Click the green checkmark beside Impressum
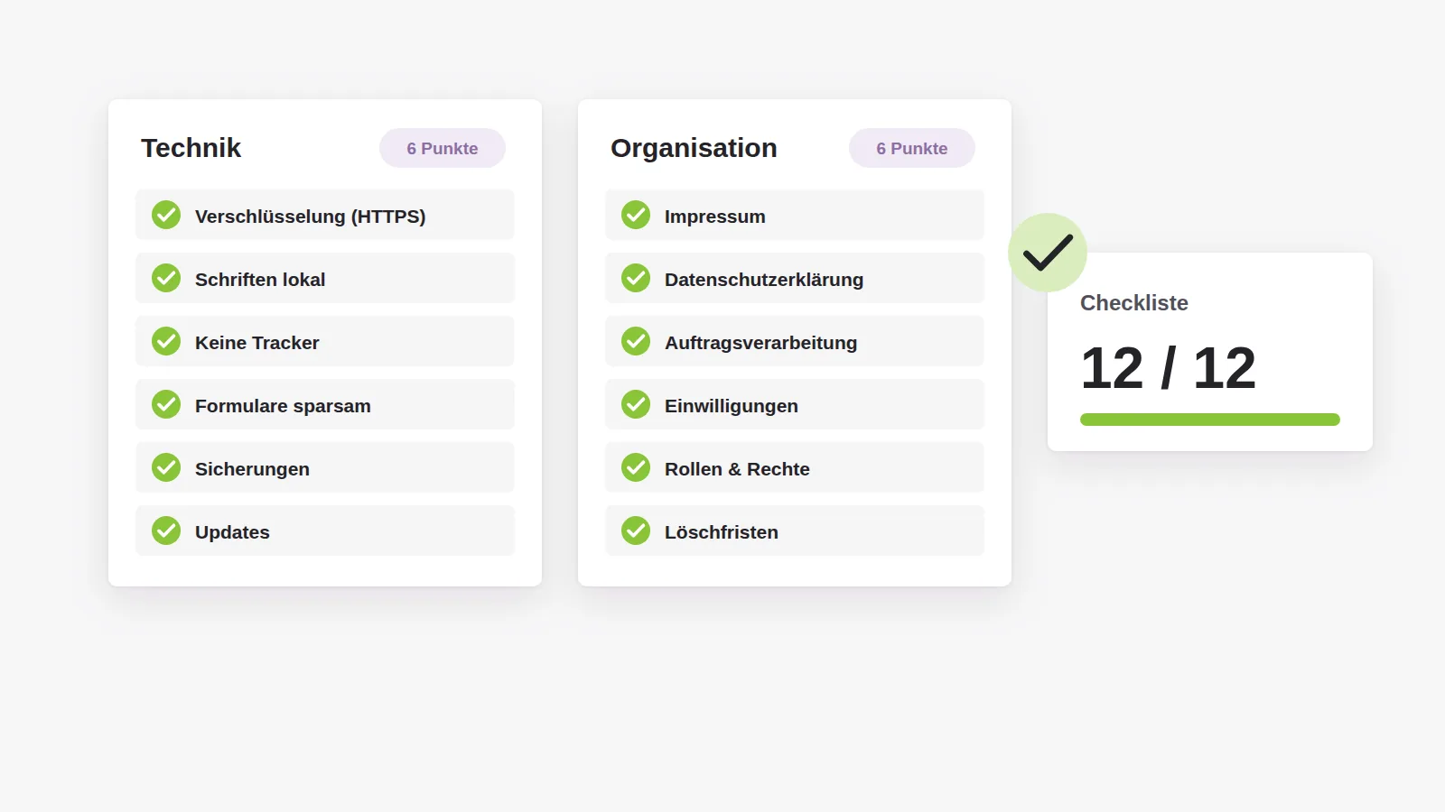Screen dimensions: 1445x812 [636, 215]
